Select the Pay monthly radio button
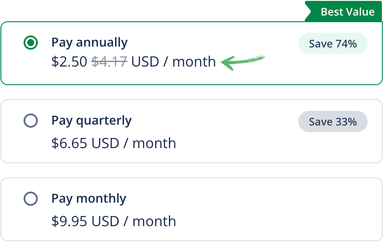The height and width of the screenshot is (243, 385). [x=30, y=199]
